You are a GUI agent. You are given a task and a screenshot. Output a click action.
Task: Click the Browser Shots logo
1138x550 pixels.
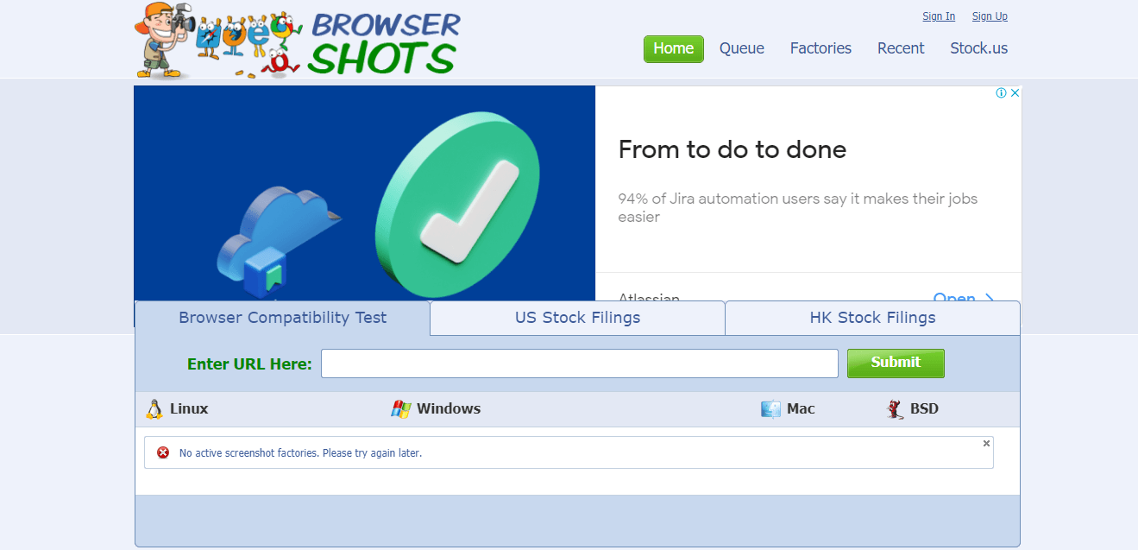[x=298, y=40]
